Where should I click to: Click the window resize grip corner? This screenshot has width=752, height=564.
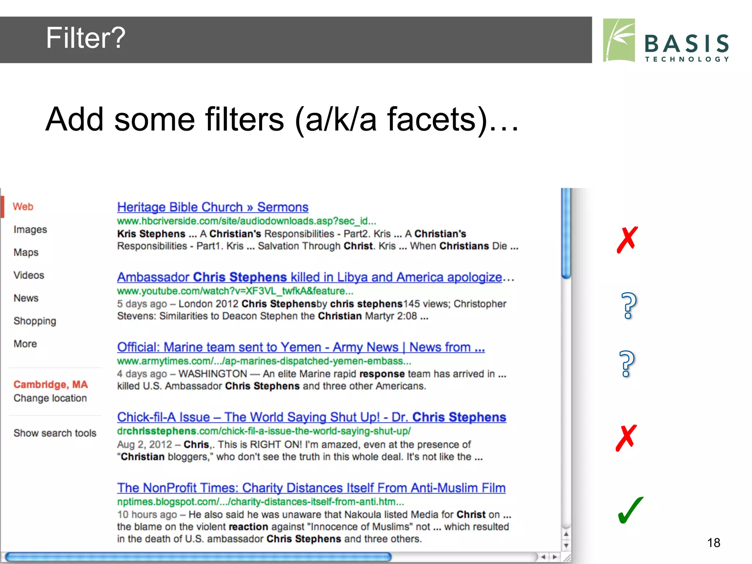tap(567, 557)
